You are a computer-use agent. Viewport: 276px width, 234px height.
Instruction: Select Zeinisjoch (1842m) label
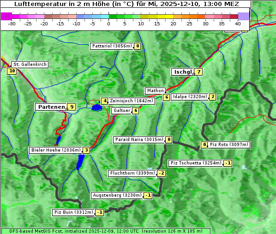132,101
